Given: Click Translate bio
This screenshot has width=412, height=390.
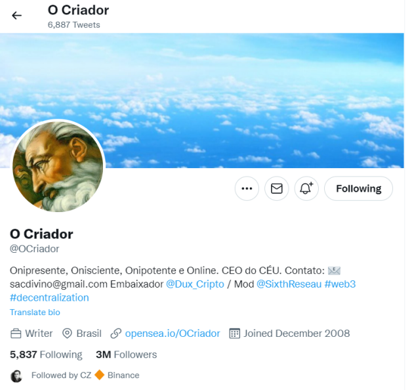Looking at the screenshot, I should click(x=35, y=312).
